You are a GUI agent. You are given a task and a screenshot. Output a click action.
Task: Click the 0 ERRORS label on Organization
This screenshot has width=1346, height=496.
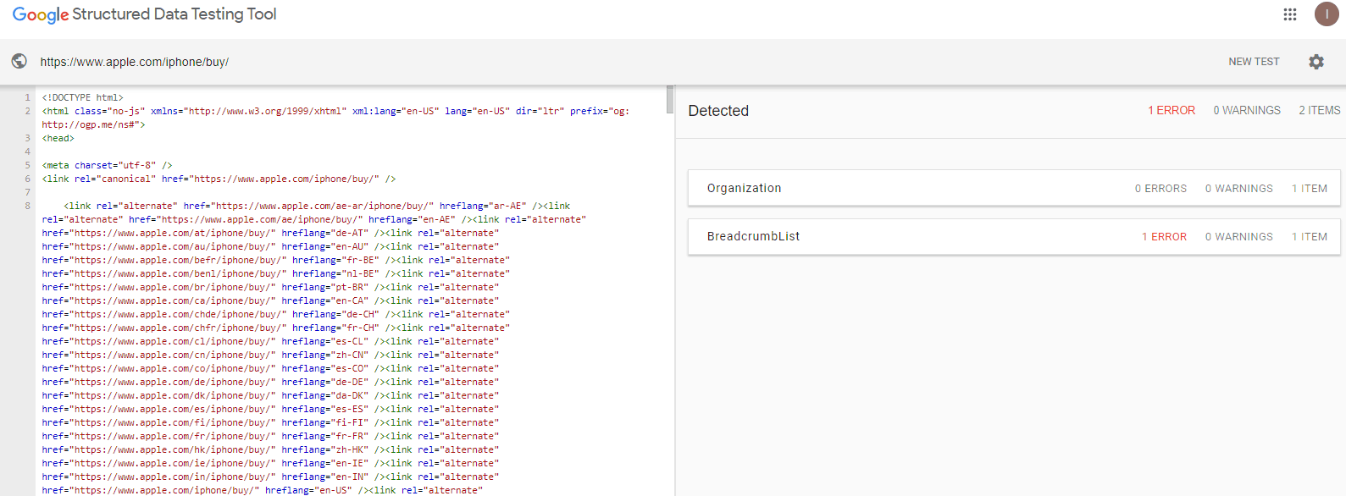(1160, 189)
